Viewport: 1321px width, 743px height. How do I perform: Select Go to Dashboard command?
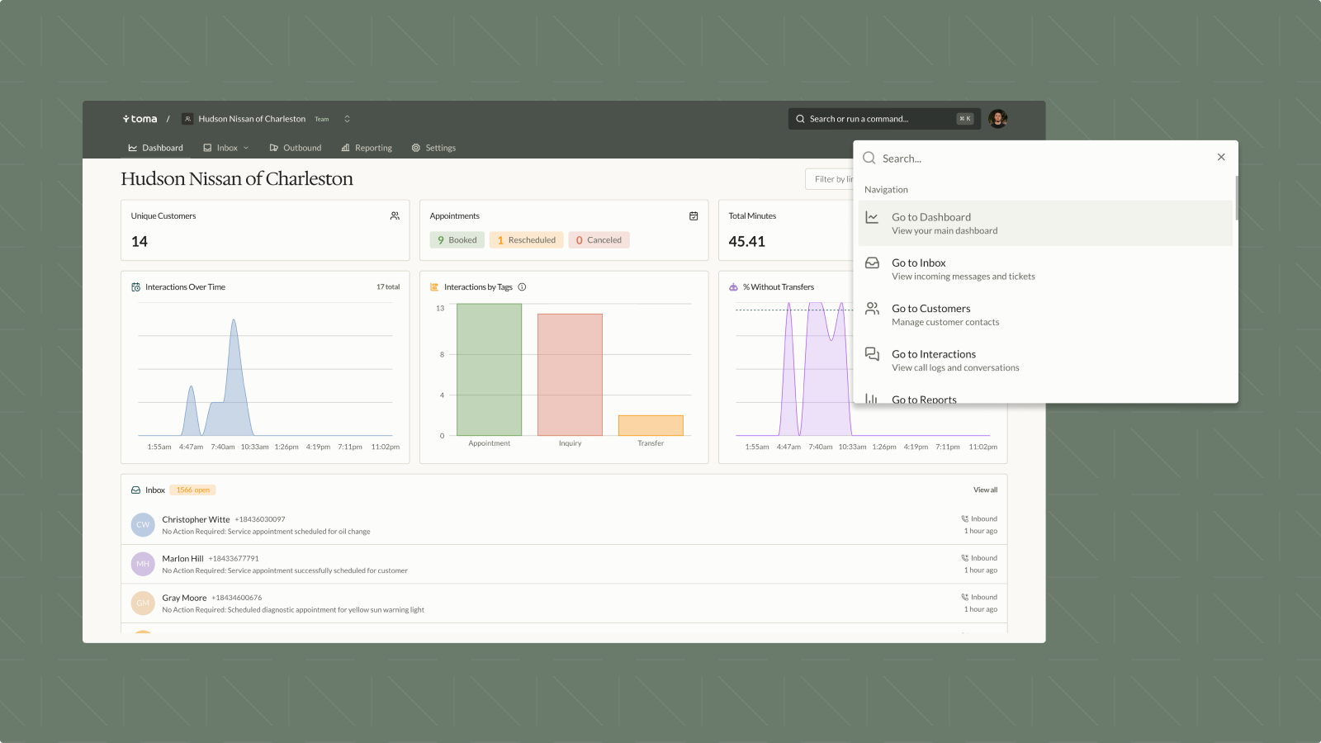pyautogui.click(x=1045, y=224)
